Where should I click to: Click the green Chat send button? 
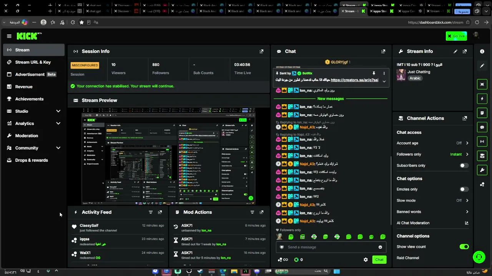[379, 260]
